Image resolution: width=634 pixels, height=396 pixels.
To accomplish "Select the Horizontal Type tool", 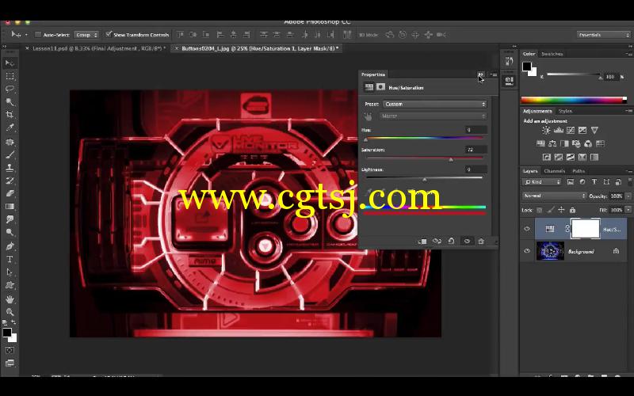I will [x=10, y=259].
